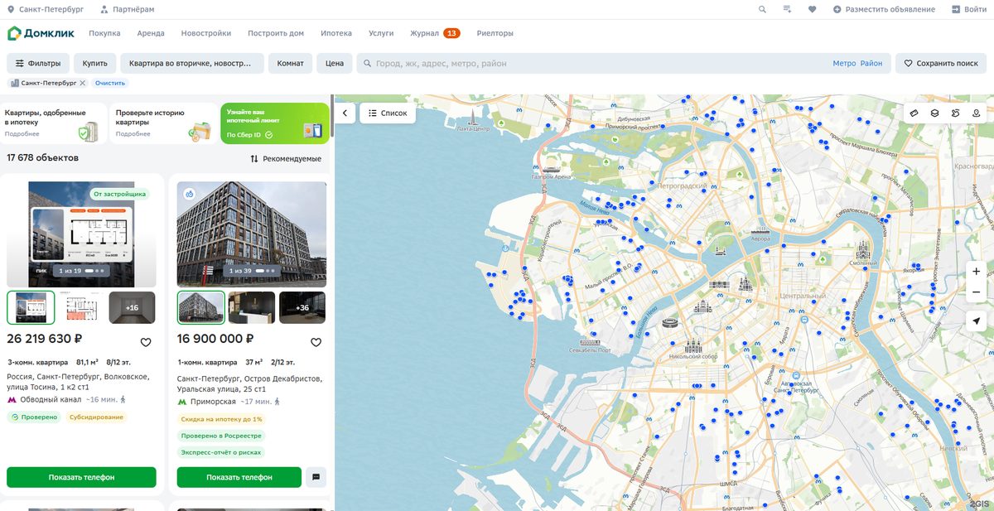Viewport: 994px width, 511px height.
Task: Open the Квартира во вторичке property type dropdown
Action: point(192,64)
